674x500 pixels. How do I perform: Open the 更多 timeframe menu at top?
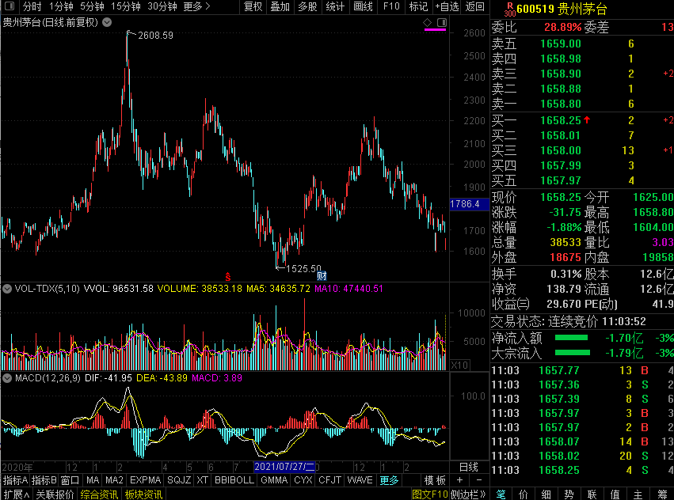(196, 6)
